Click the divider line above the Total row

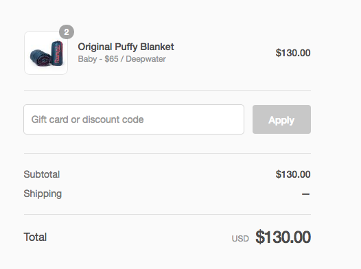pyautogui.click(x=167, y=215)
